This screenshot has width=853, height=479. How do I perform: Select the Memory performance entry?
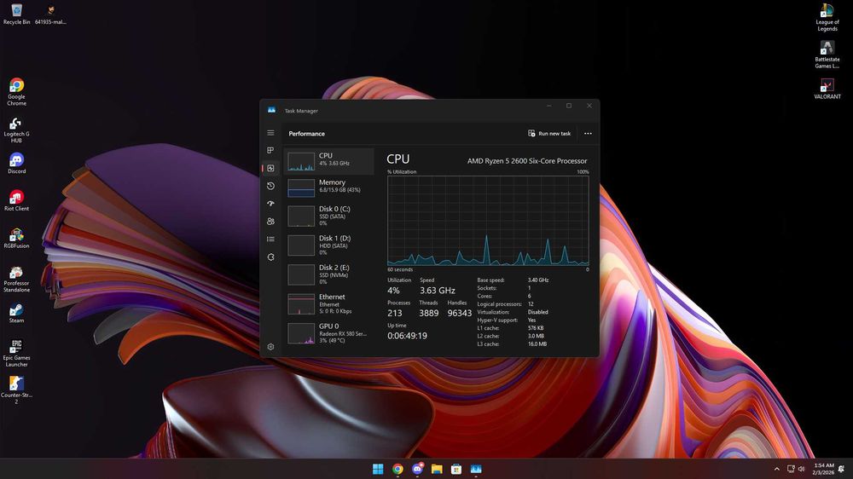pos(329,188)
